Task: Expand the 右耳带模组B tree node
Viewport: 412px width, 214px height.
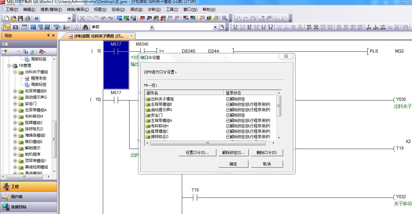Action: 15,91
